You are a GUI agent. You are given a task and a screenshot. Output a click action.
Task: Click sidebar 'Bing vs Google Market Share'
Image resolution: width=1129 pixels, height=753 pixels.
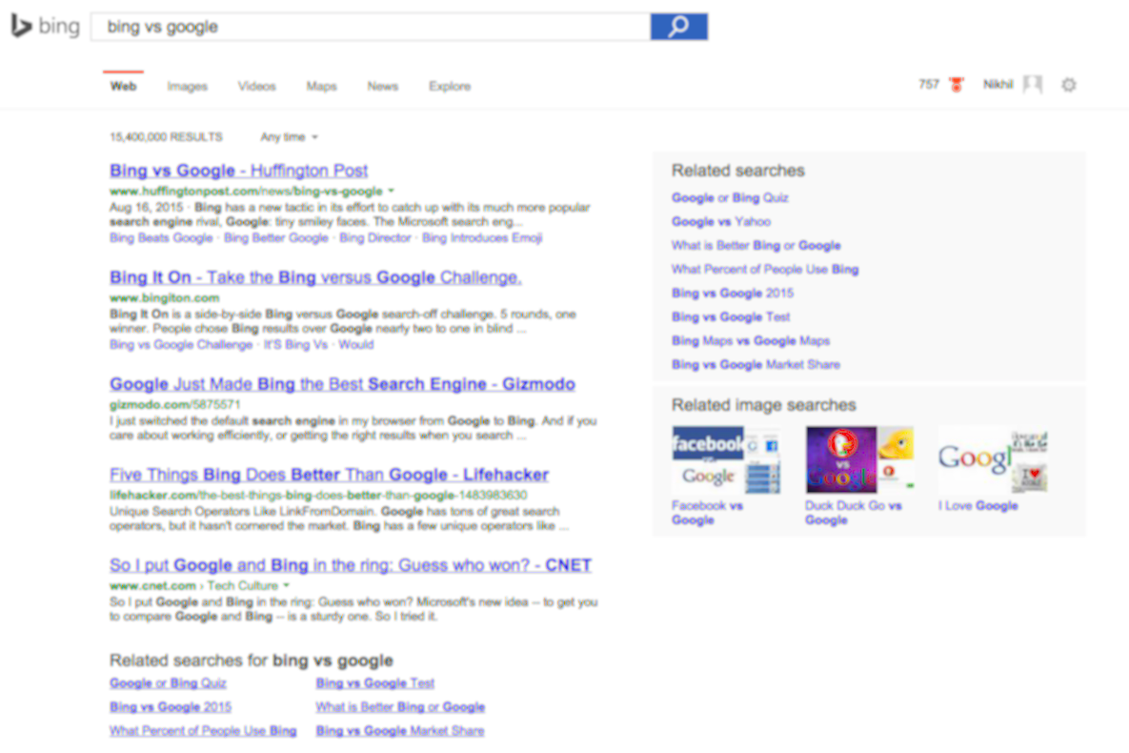(756, 364)
